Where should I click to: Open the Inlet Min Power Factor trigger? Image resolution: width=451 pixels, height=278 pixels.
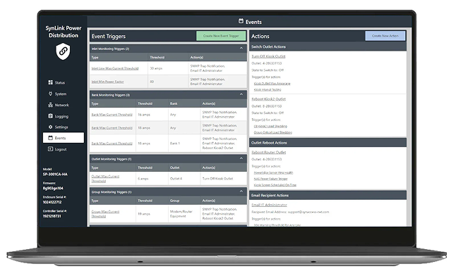[x=107, y=82]
